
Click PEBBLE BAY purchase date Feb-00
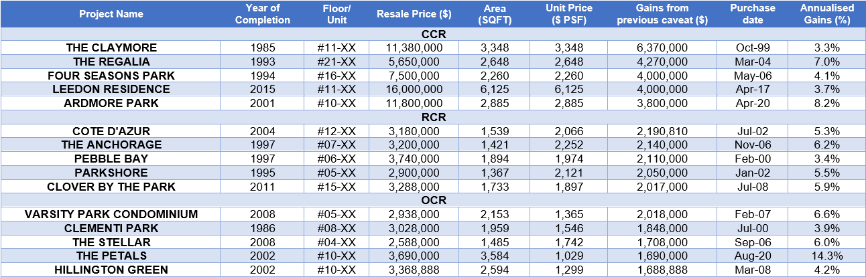753,159
